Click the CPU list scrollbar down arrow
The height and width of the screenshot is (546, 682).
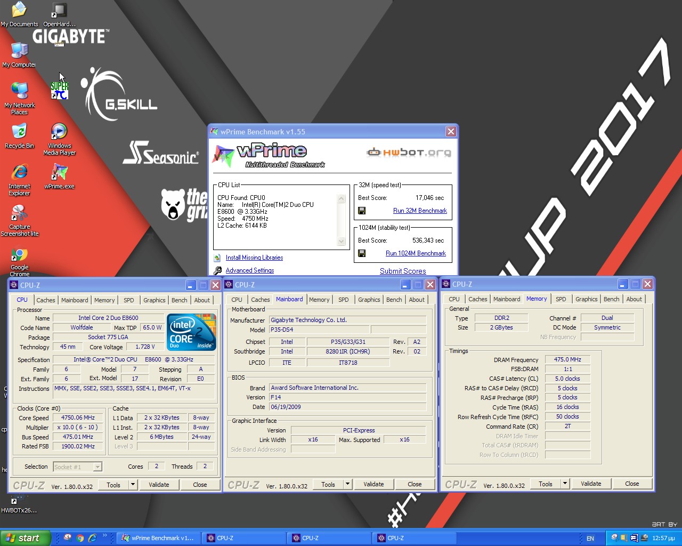pyautogui.click(x=342, y=242)
